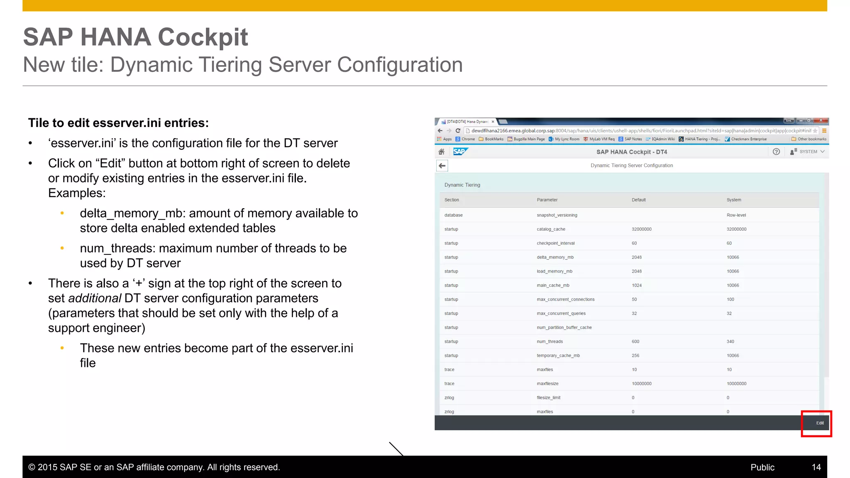Select the temporary_cache_mb parameter
850x478 pixels.
558,356
